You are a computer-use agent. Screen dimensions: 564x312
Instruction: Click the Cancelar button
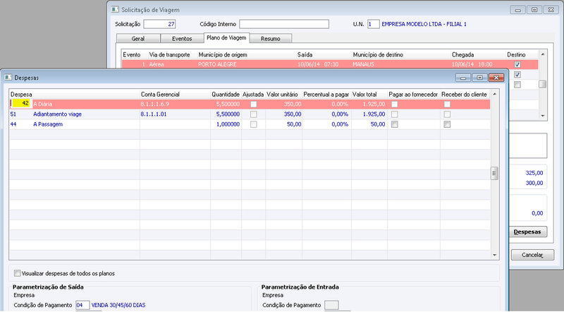(532, 255)
